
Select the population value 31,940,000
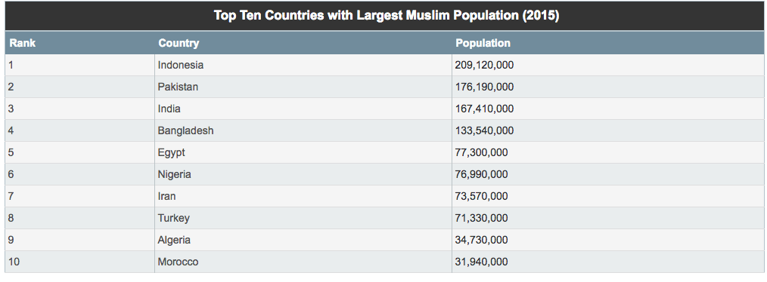tap(481, 262)
